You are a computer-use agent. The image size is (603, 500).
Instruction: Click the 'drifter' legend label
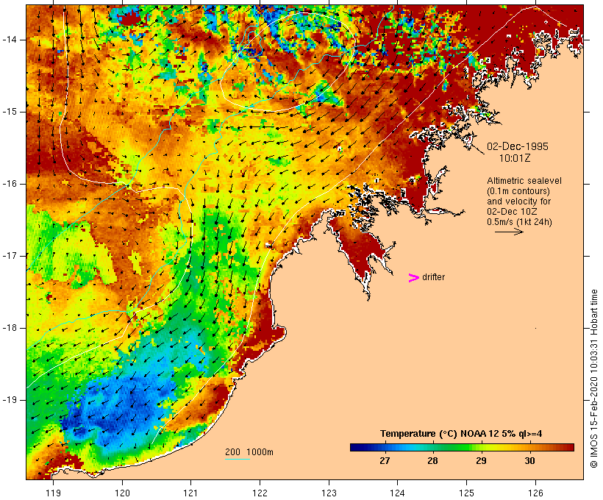point(433,277)
